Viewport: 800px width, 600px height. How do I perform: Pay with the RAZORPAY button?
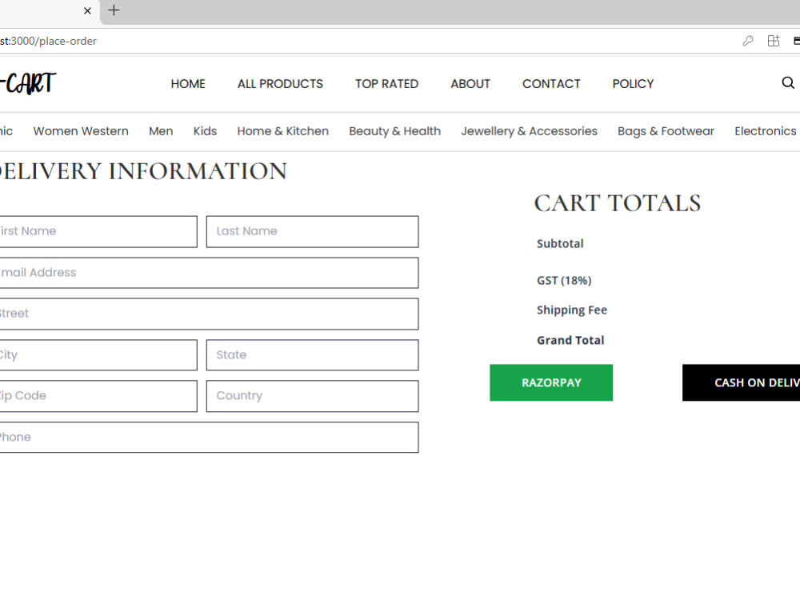click(551, 382)
